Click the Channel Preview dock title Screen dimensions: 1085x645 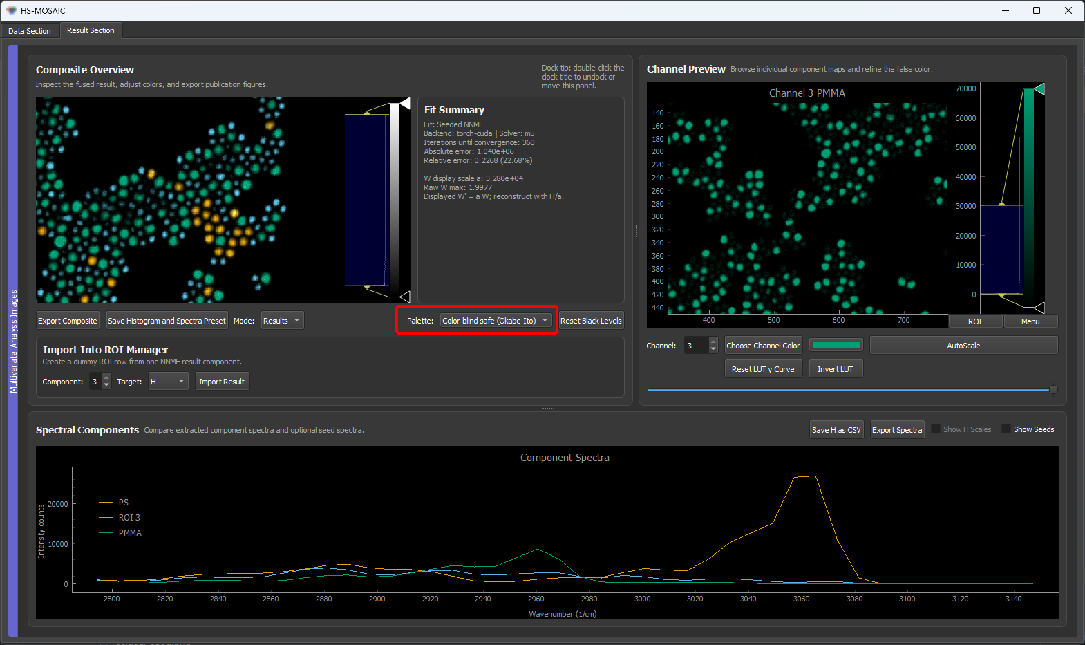click(x=686, y=69)
